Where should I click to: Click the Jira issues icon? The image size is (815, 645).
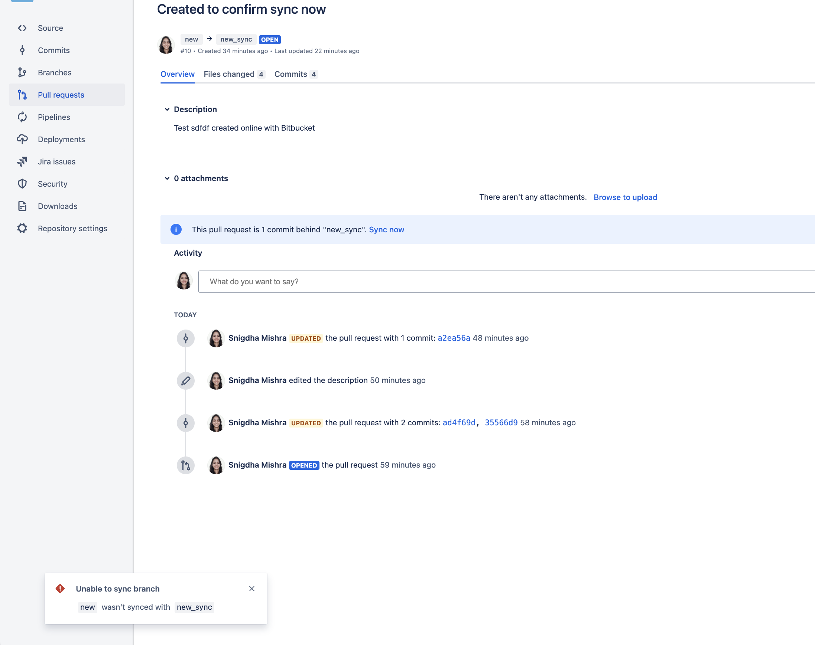coord(22,162)
